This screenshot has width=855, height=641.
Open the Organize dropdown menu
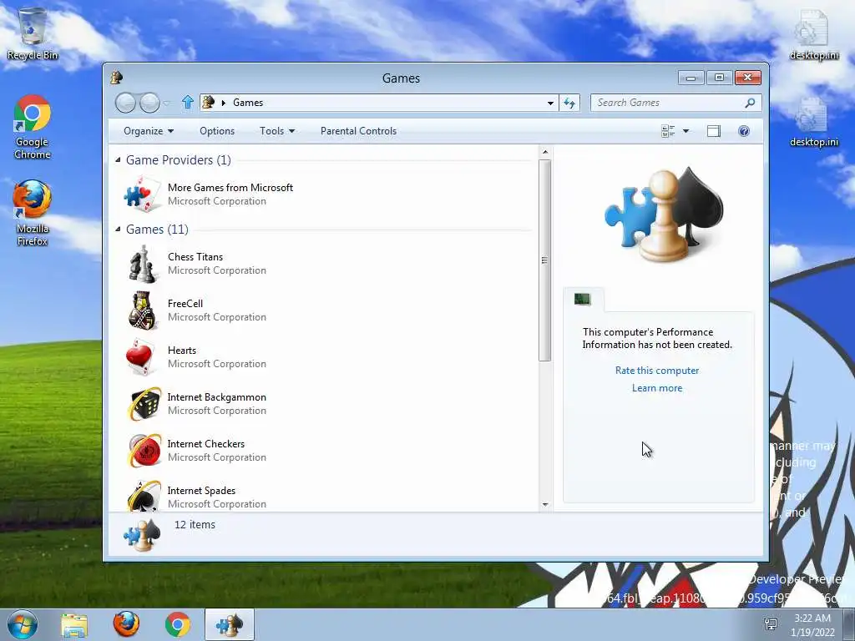coord(149,131)
